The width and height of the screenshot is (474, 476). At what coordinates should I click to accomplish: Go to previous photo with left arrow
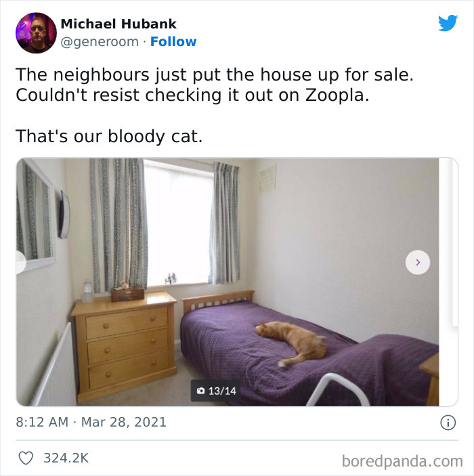coord(20,262)
